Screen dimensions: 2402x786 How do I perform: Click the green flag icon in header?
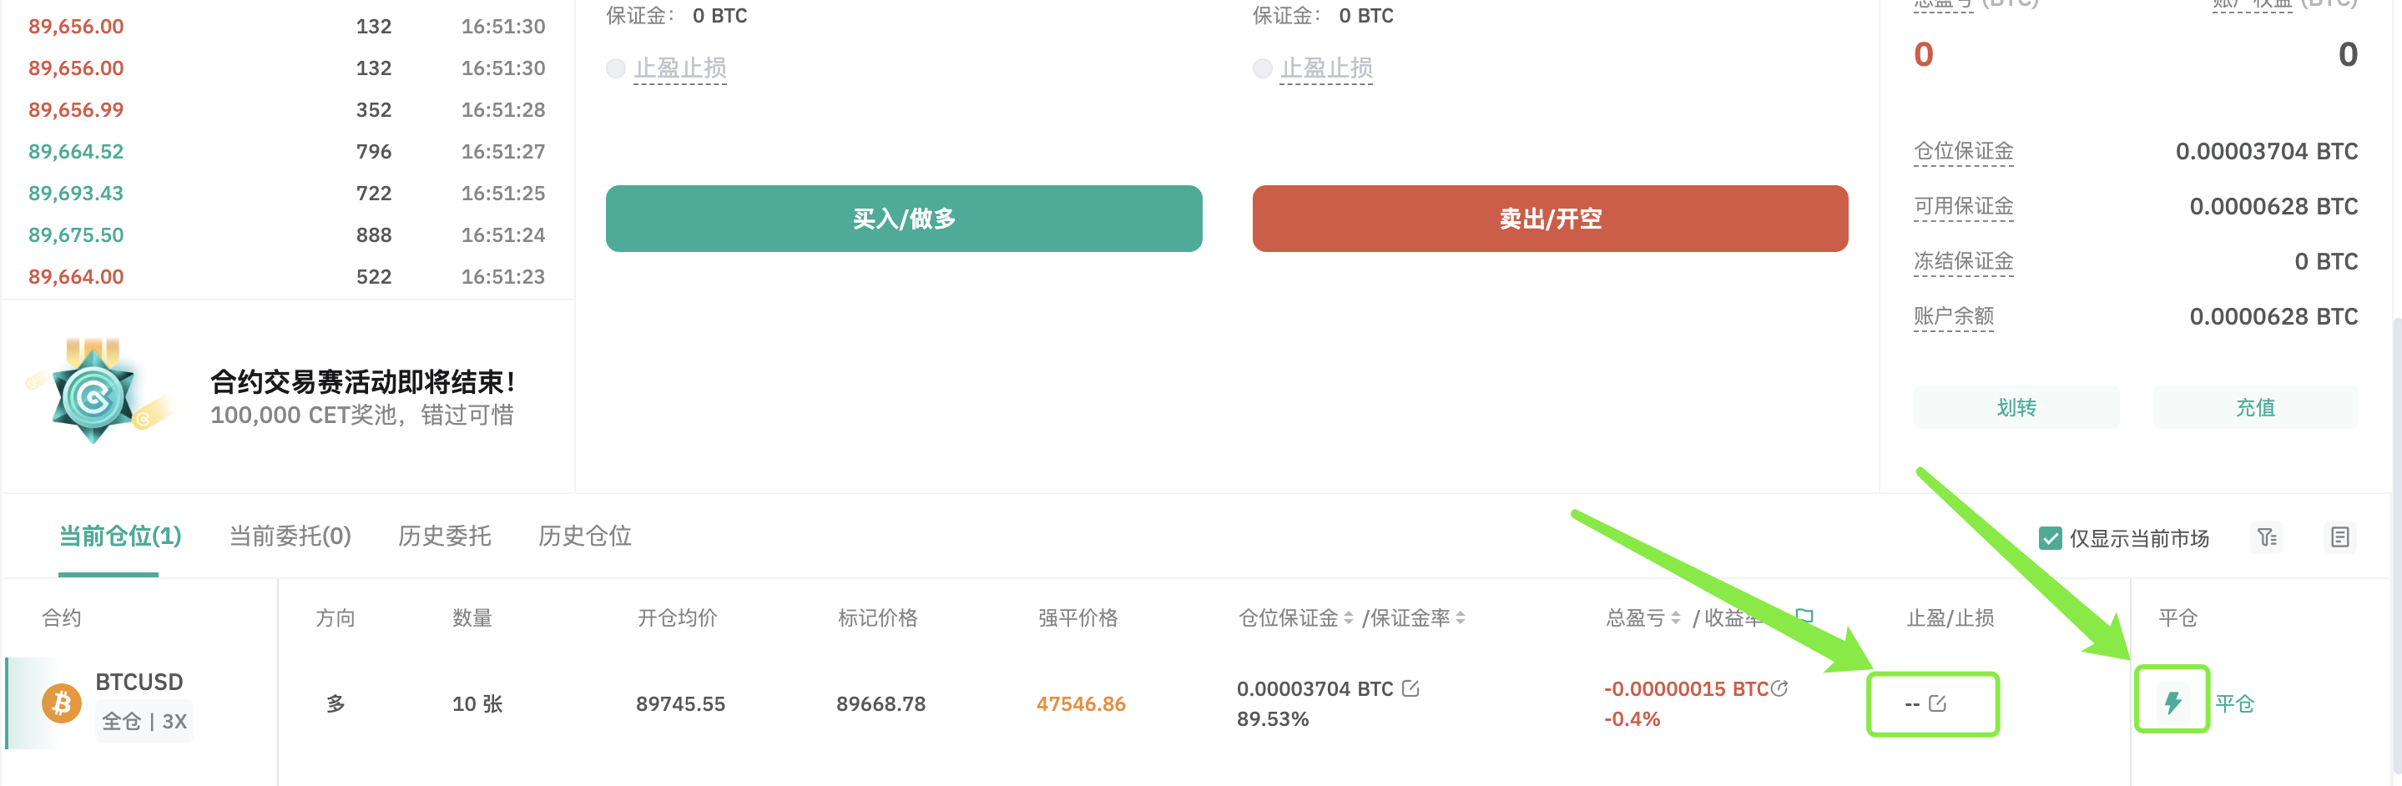click(1804, 617)
